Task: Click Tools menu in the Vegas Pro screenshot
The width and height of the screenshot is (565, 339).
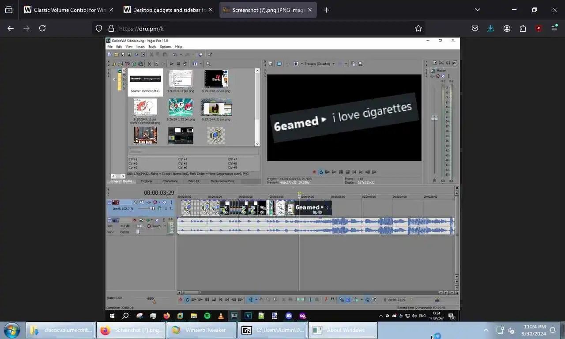Action: click(x=152, y=46)
